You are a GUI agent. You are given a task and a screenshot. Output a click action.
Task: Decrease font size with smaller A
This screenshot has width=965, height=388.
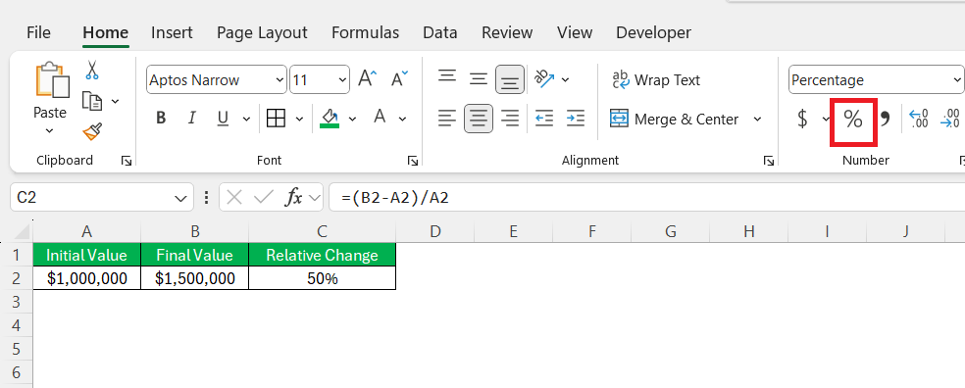coord(399,79)
